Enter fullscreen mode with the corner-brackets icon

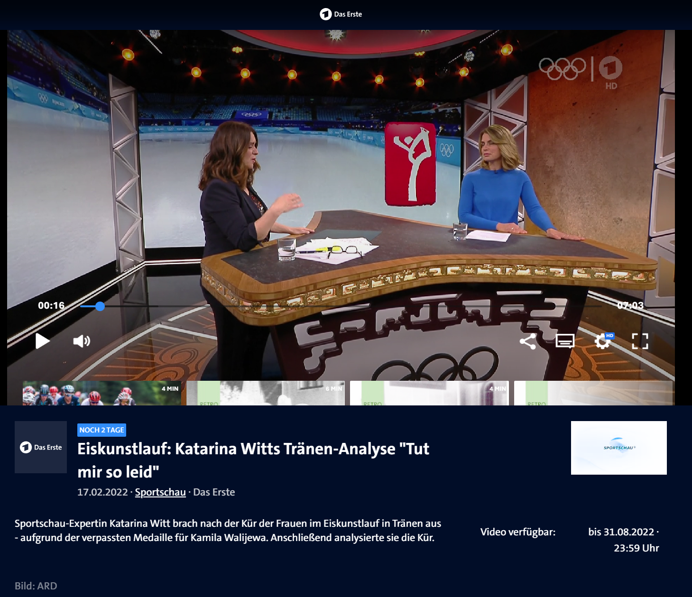[640, 341]
